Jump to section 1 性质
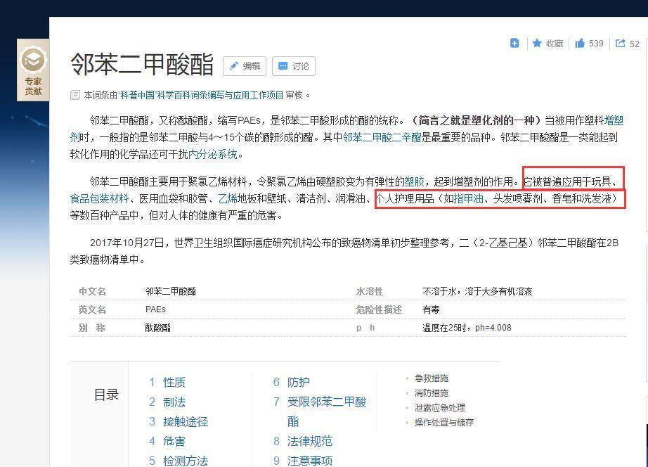 pyautogui.click(x=174, y=382)
